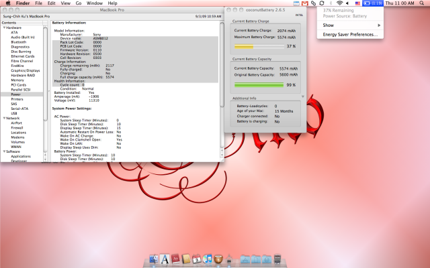Viewport: 430px width, 268px height.
Task: Select Ethernet Cards in sidebar
Action: (x=22, y=56)
